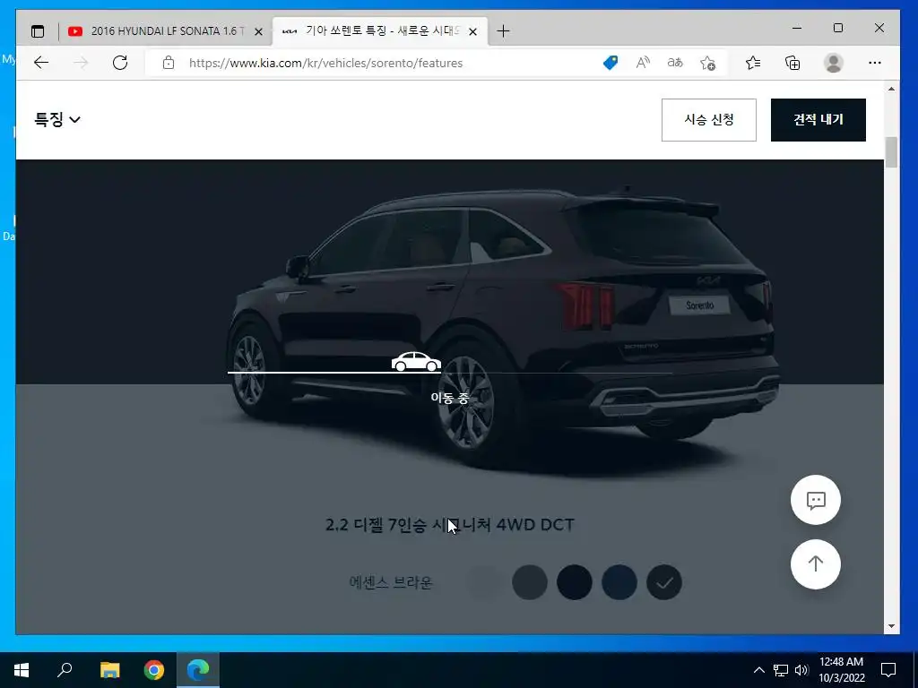View site information lock icon
Image resolution: width=918 pixels, height=688 pixels.
tap(168, 63)
